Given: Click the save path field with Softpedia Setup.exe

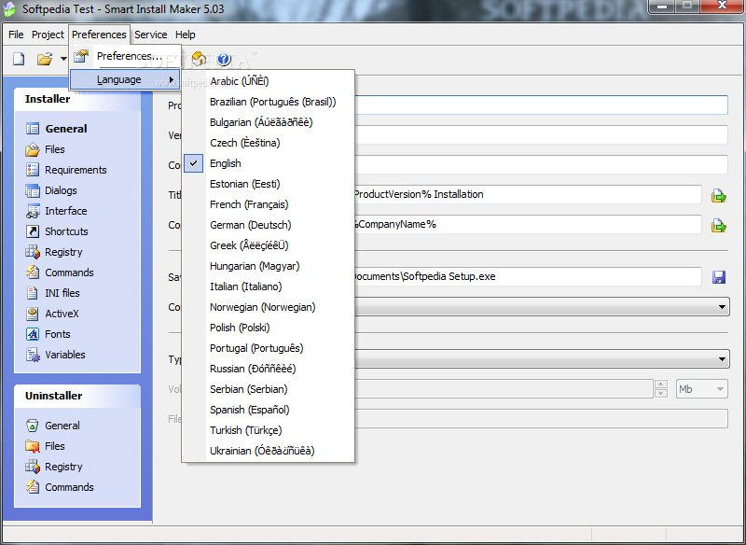Looking at the screenshot, I should pos(528,276).
